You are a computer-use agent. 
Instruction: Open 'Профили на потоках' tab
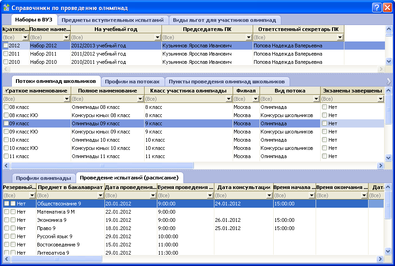pyautogui.click(x=132, y=82)
